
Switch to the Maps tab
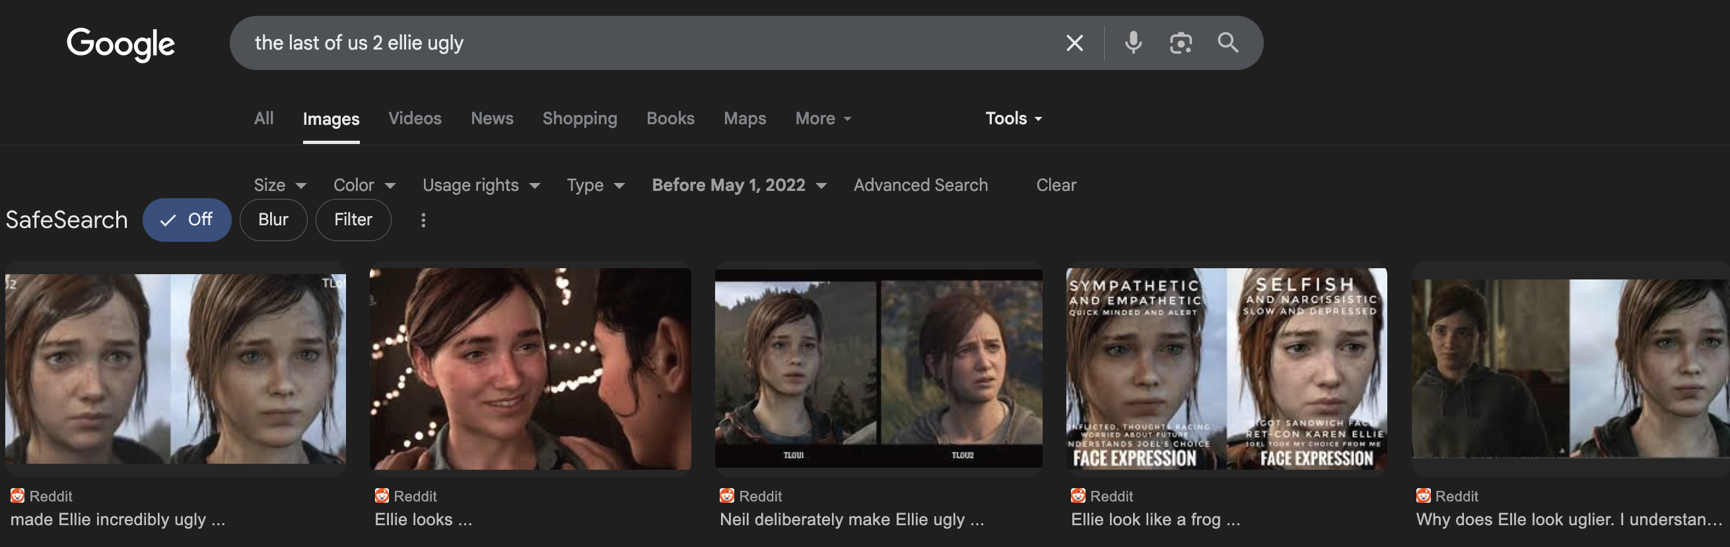coord(745,118)
